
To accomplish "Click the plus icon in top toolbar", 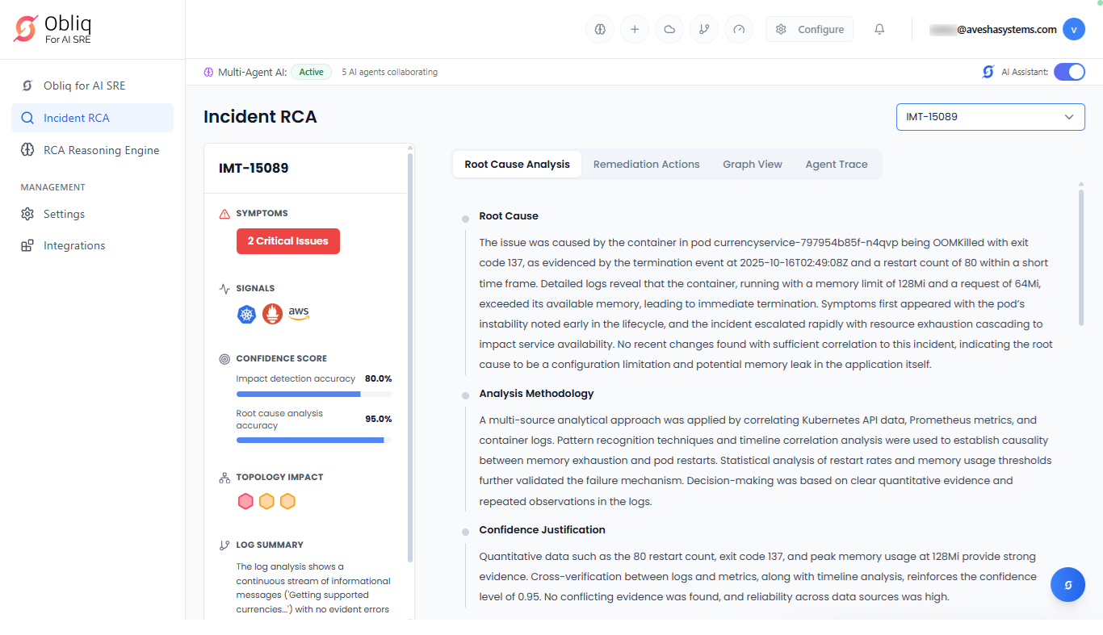I will (635, 29).
